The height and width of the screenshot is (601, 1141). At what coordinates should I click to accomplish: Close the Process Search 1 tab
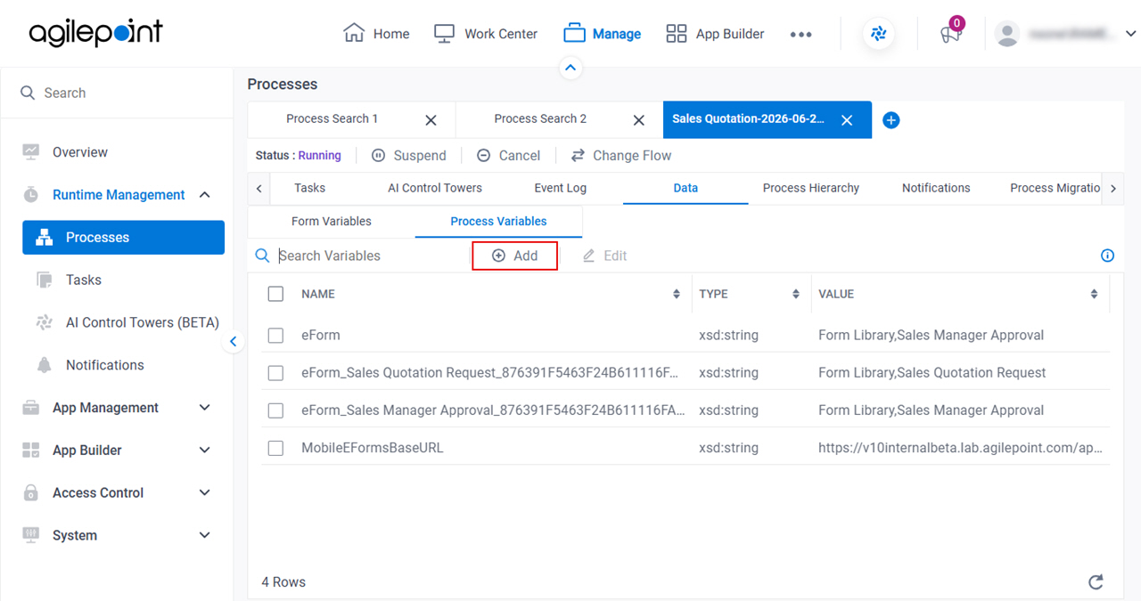[x=431, y=120]
